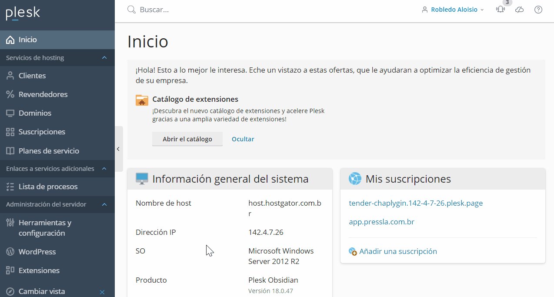Click IP address value 142.4.7.26
The width and height of the screenshot is (554, 297).
tap(266, 232)
